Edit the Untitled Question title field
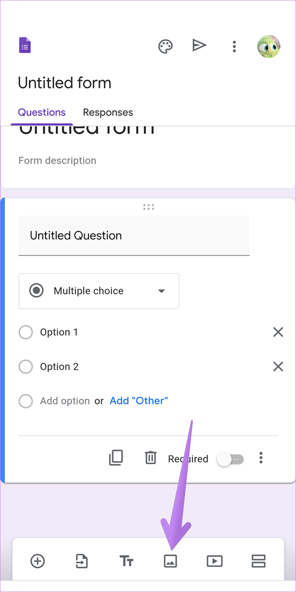Viewport: 296px width, 592px height. (134, 236)
